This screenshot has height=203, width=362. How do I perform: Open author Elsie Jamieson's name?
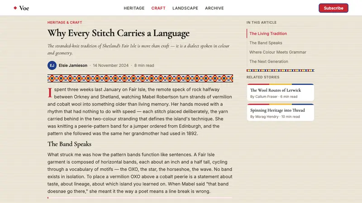tap(73, 65)
